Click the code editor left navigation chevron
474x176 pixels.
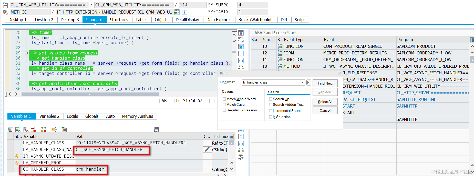pos(10,94)
